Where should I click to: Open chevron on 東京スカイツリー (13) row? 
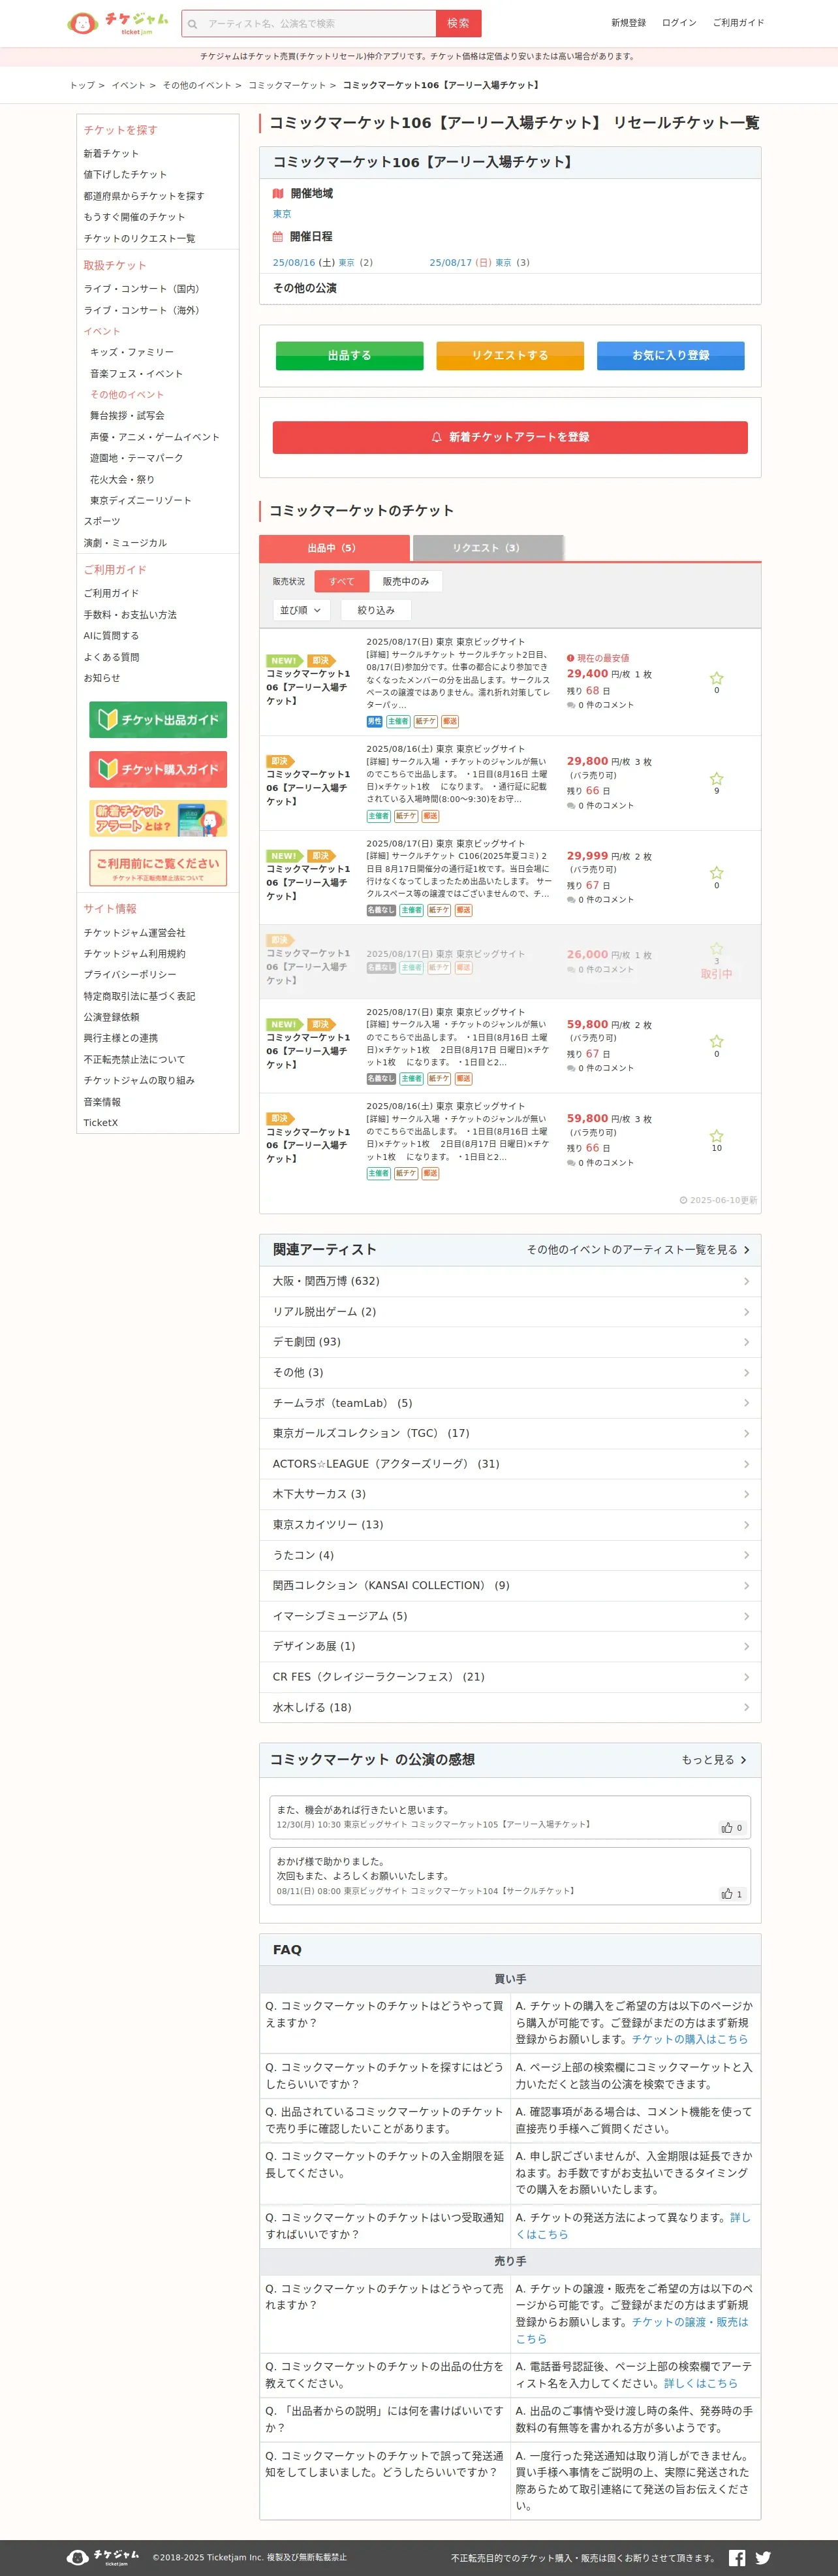(746, 1525)
